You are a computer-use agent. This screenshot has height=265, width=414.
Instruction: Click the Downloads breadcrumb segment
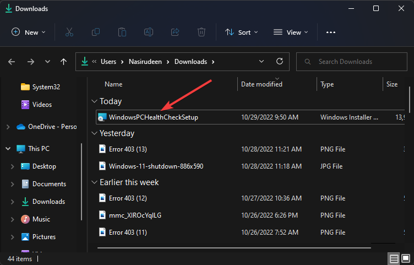pyautogui.click(x=190, y=62)
